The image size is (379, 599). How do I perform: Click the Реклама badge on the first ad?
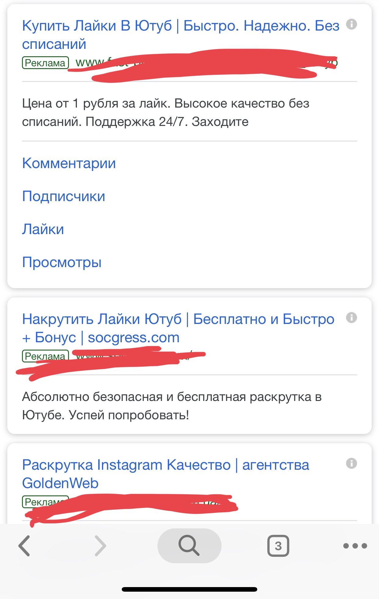(x=45, y=63)
